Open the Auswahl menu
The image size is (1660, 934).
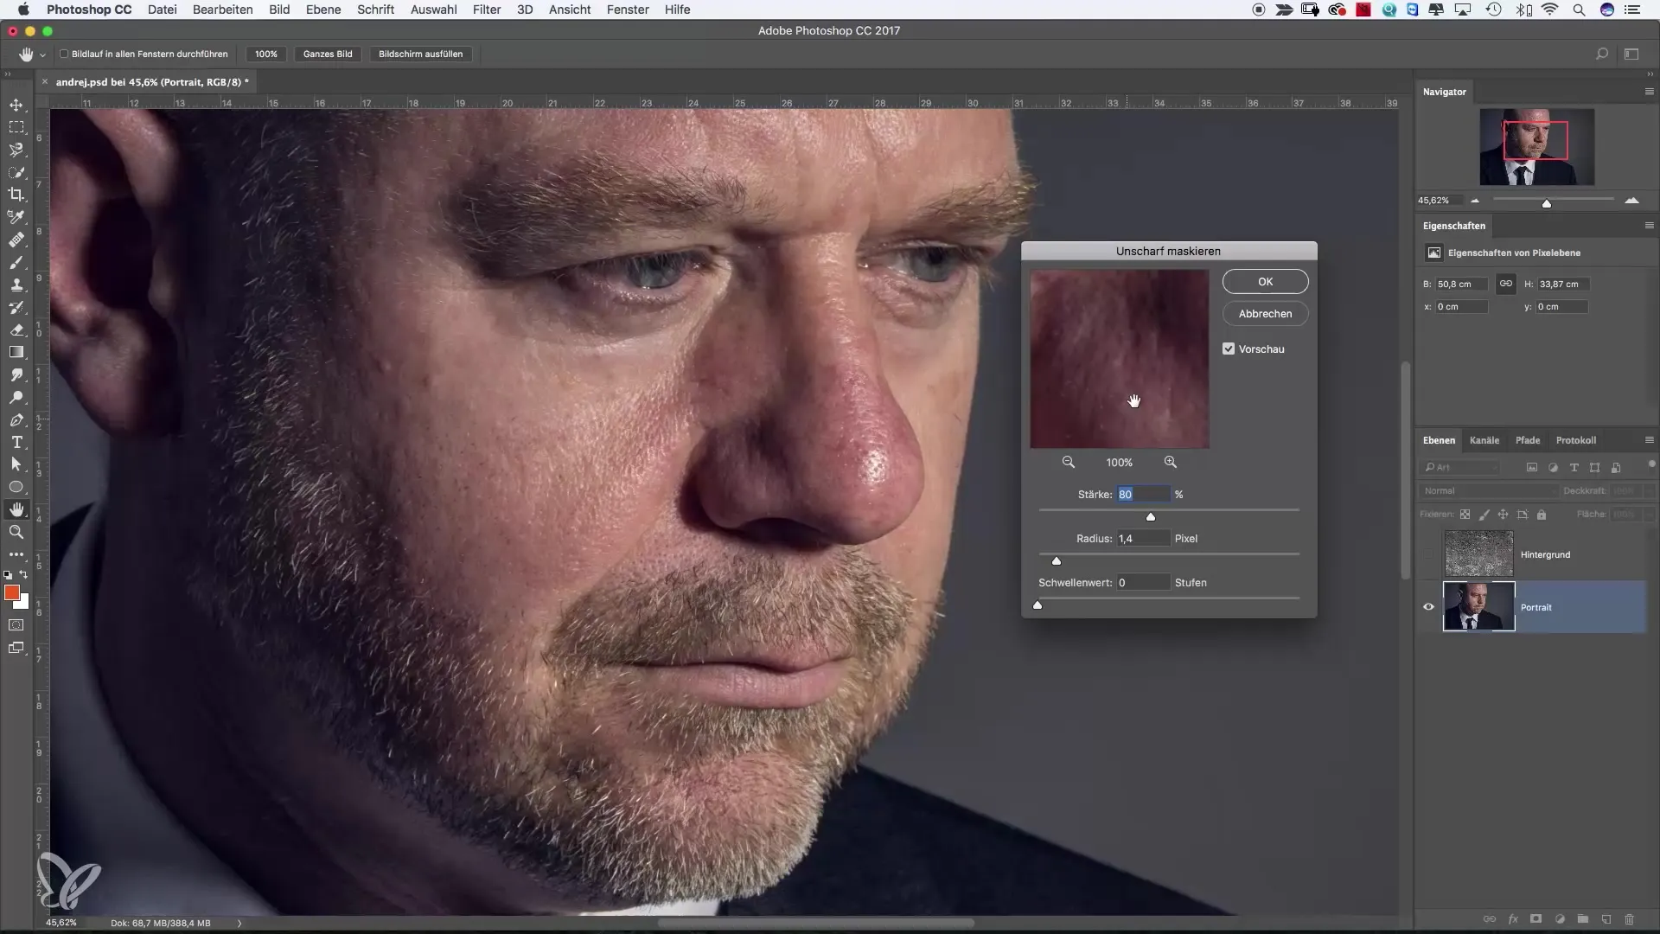click(x=433, y=10)
